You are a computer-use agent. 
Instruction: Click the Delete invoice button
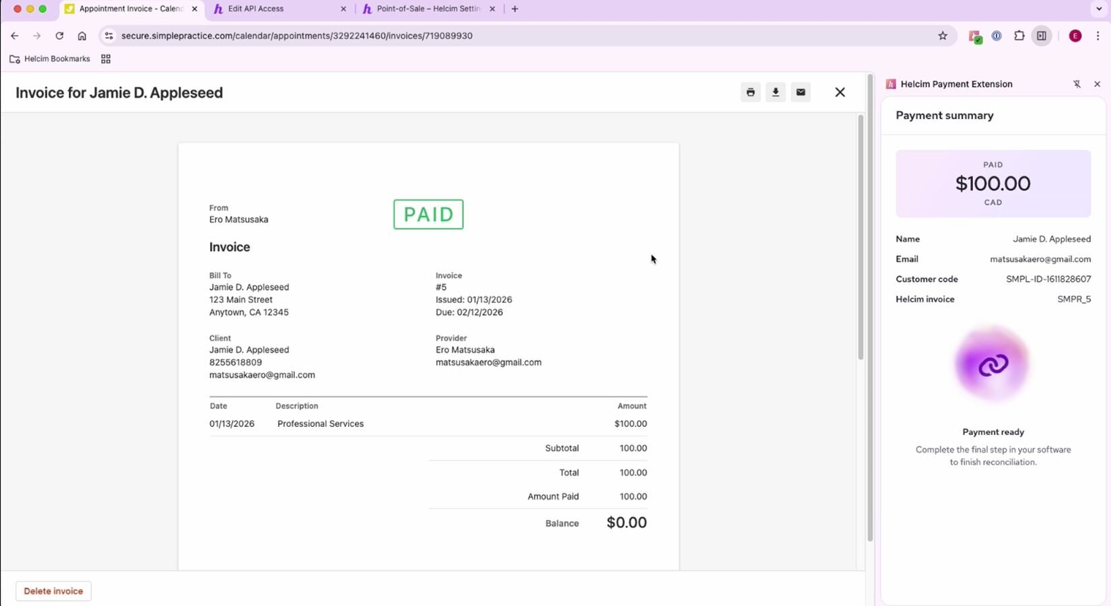click(x=53, y=591)
